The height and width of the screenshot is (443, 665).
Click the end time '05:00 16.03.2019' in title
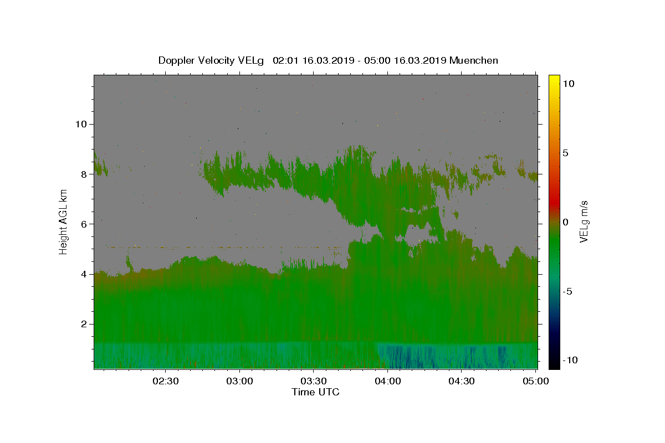click(405, 60)
